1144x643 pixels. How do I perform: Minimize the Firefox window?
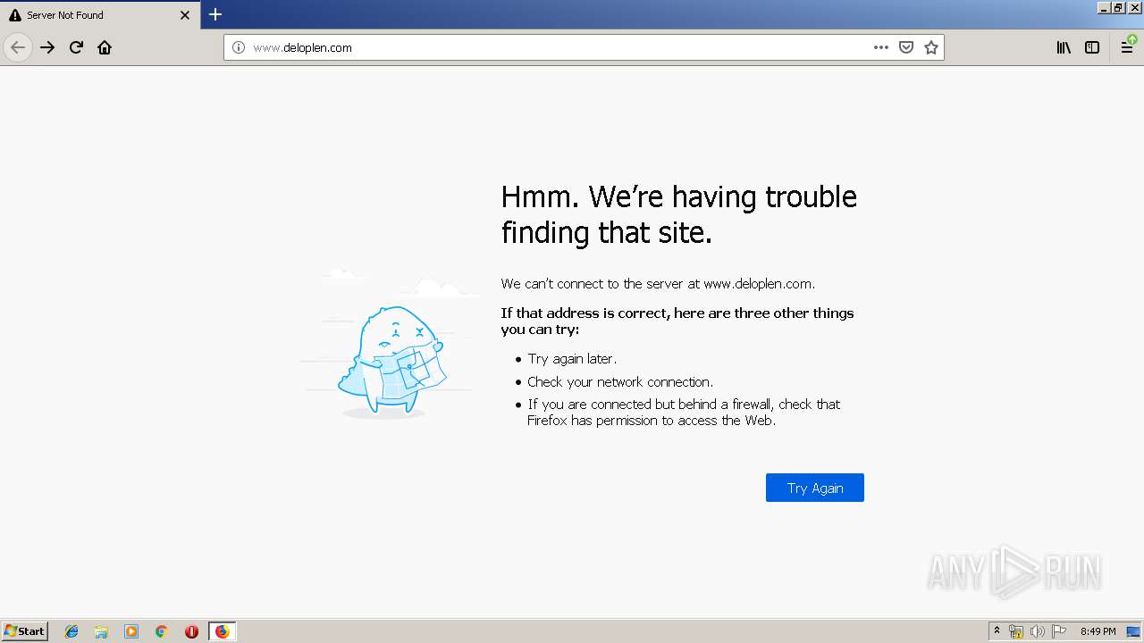[1104, 7]
